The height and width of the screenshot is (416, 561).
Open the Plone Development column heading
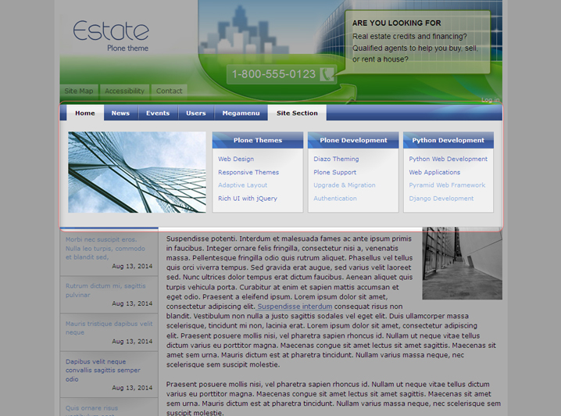tap(353, 140)
